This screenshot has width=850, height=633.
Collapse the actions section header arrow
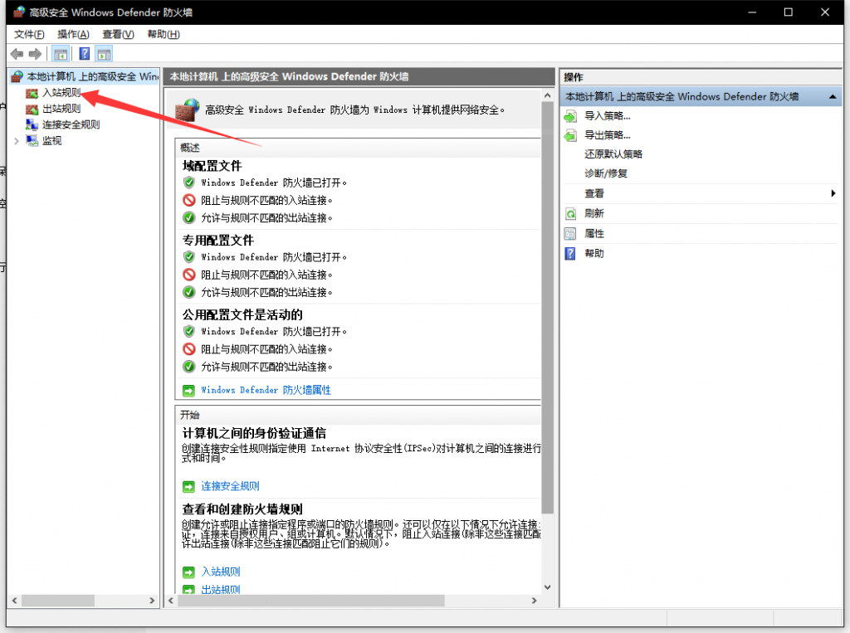tap(833, 97)
